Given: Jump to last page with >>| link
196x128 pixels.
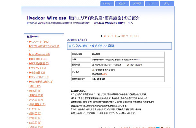Looking at the screenshot, I should [x=137, y=36].
